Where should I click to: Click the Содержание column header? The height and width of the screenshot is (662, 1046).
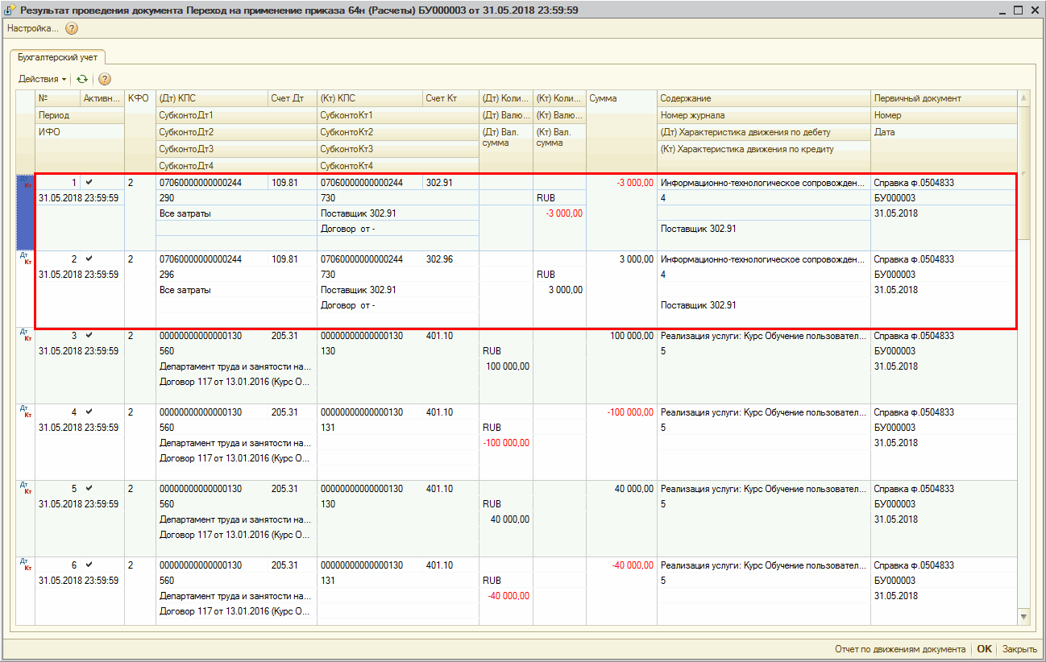764,98
